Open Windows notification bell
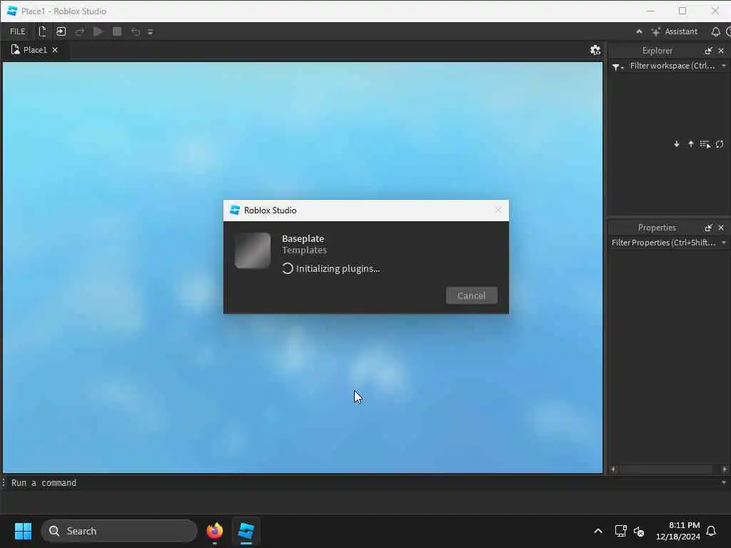Screen dimensions: 731x548 pyautogui.click(x=711, y=531)
